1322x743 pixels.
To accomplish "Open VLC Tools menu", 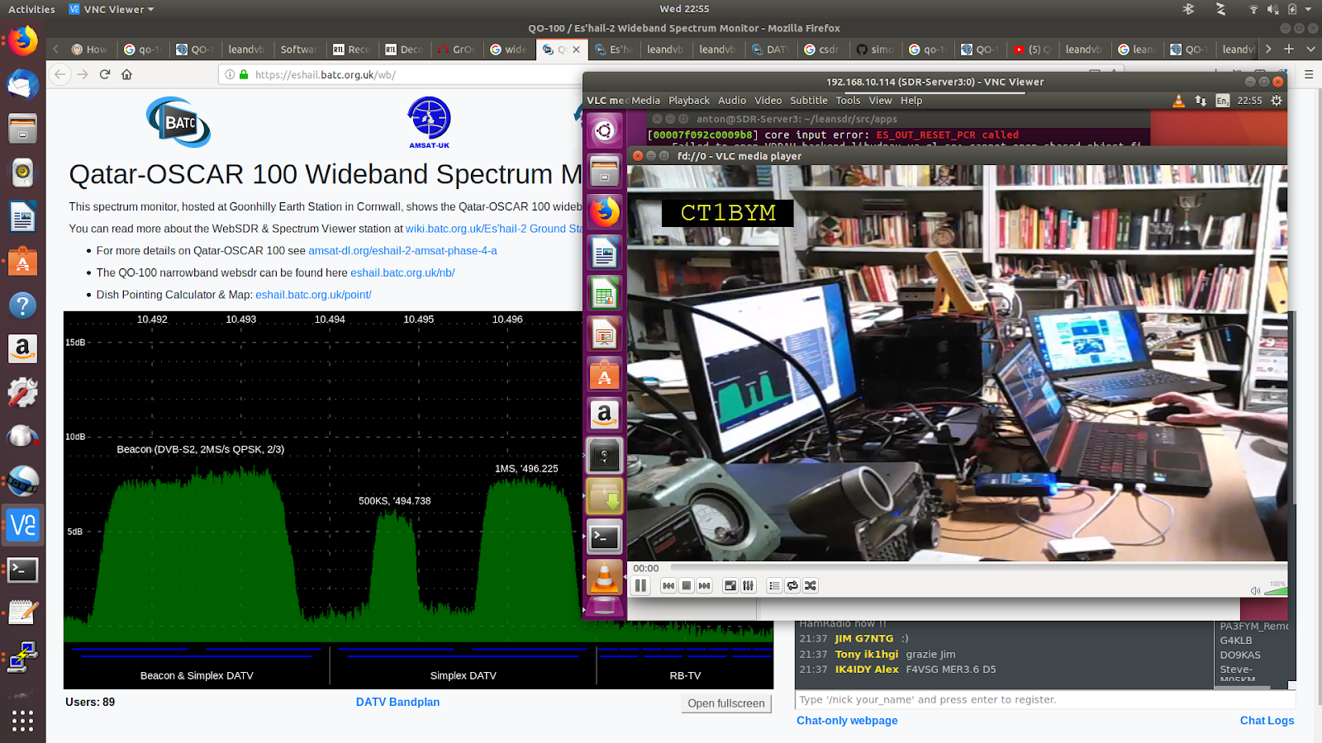I will click(848, 101).
